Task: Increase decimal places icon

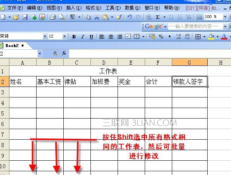Action: pyautogui.click(x=178, y=37)
